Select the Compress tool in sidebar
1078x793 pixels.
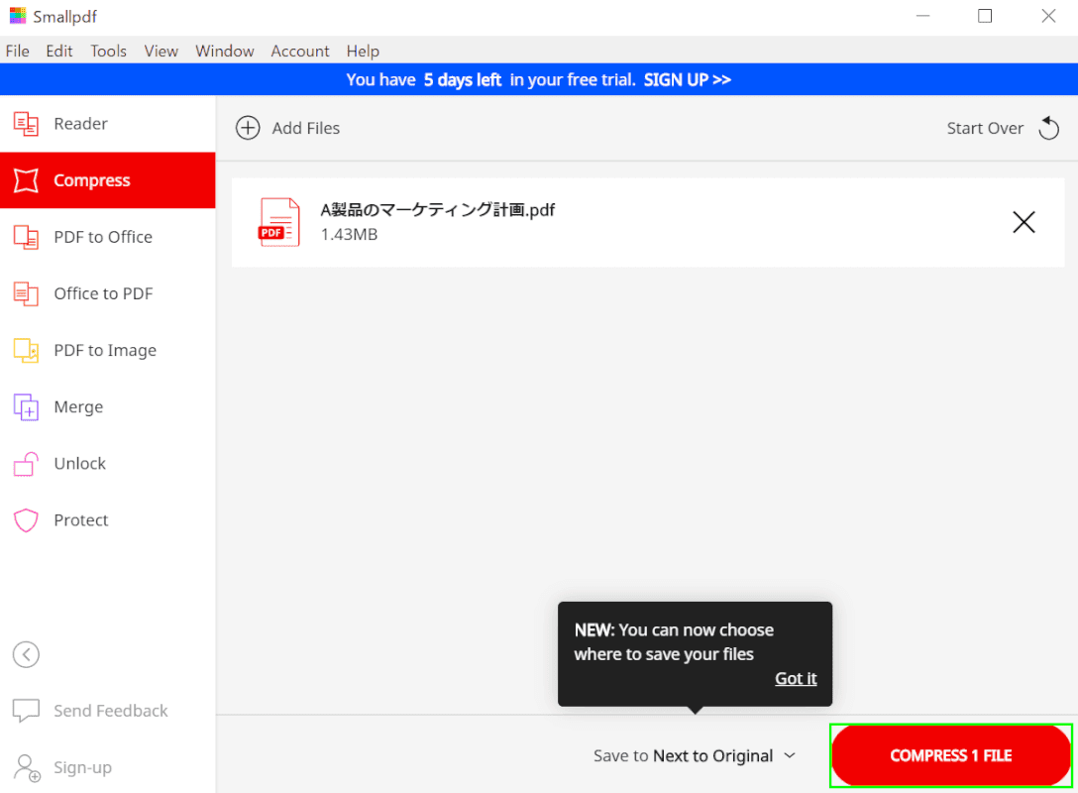107,180
